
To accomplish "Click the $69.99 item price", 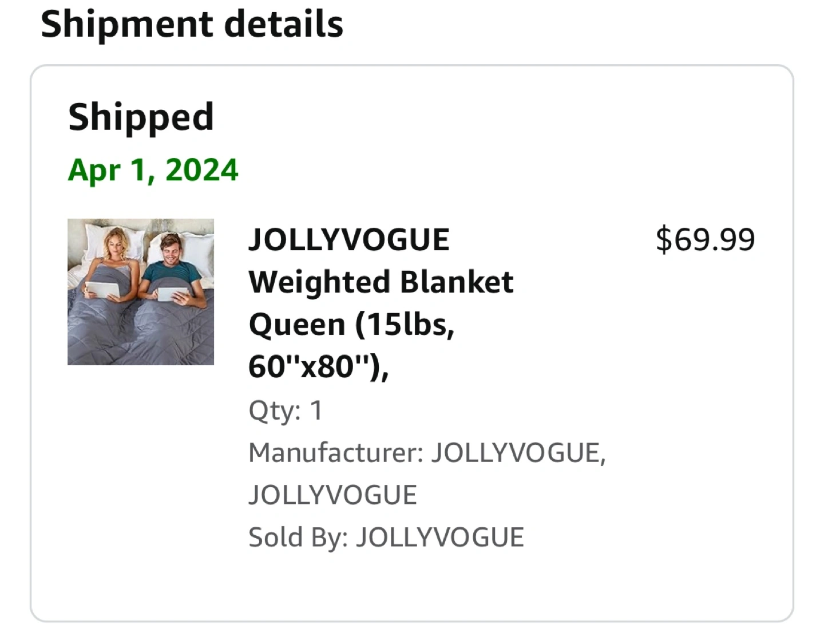I will coord(705,239).
